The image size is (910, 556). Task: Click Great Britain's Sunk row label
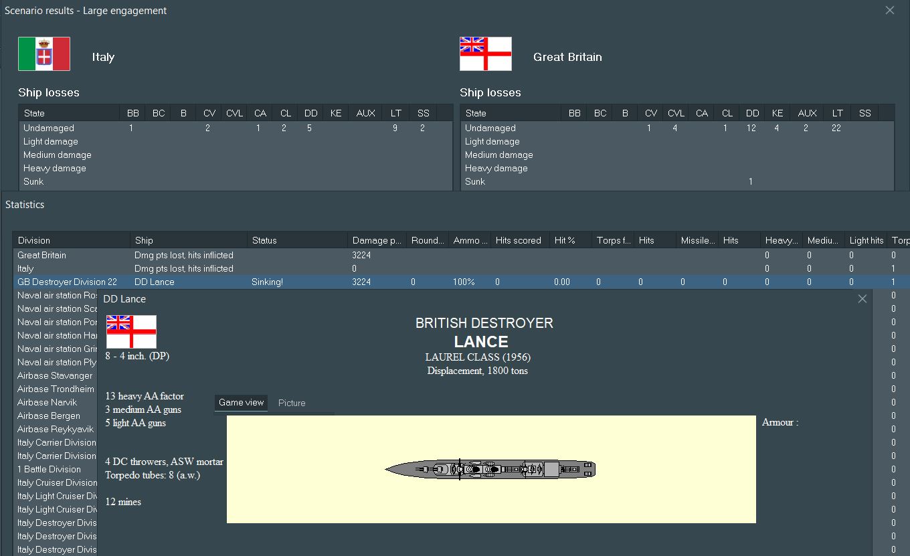click(475, 181)
